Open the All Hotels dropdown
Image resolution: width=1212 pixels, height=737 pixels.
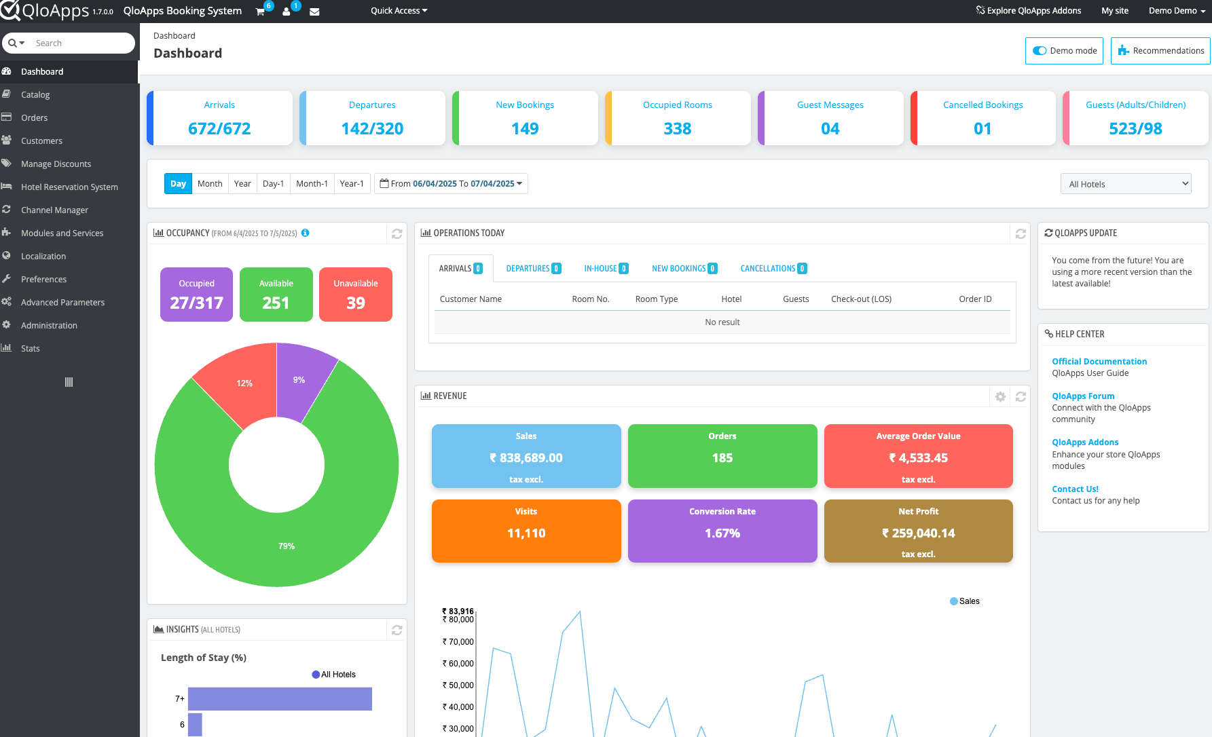pos(1126,184)
